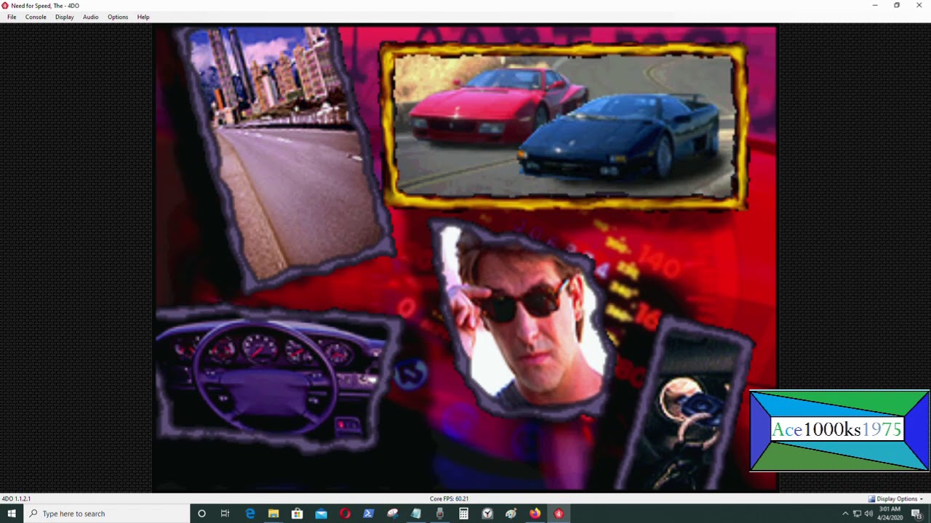Viewport: 931px width, 523px height.
Task: Click the network status tray icon
Action: pyautogui.click(x=857, y=514)
